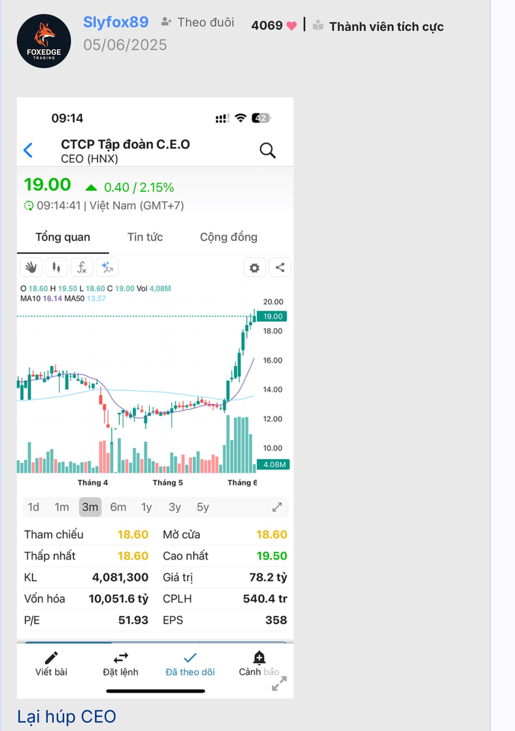
Task: Switch chart to 6m range
Action: (118, 507)
